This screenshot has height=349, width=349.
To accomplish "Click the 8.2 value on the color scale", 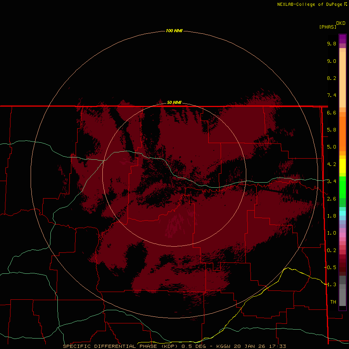I will 332,78.
